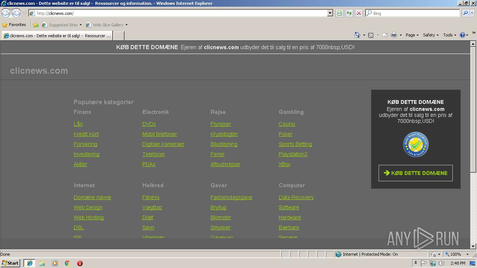Image resolution: width=477 pixels, height=268 pixels.
Task: Open the zoom level dropdown arrow
Action: [x=467, y=254]
